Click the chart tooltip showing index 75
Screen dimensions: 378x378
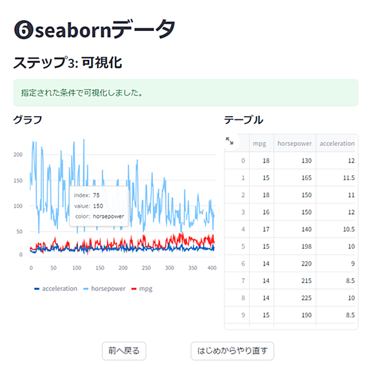click(x=99, y=206)
